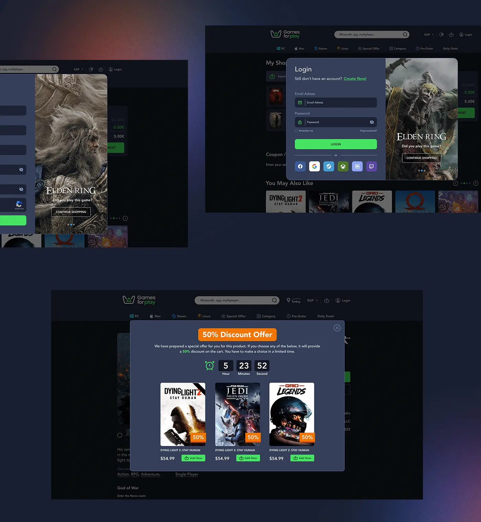Click the green alarm clock icon
This screenshot has width=481, height=522.
coord(210,366)
